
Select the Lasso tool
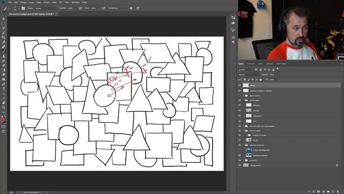pos(4,28)
